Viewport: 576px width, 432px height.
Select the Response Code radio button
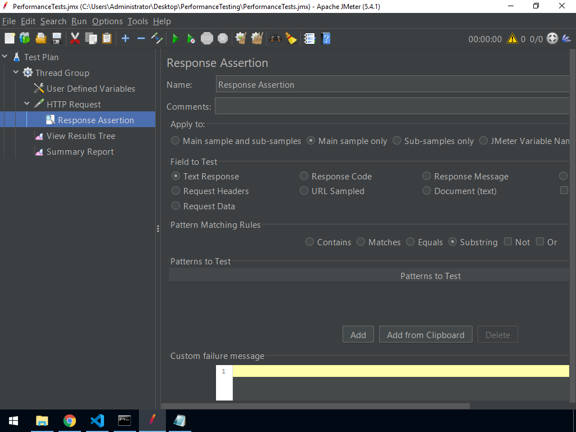click(x=304, y=176)
